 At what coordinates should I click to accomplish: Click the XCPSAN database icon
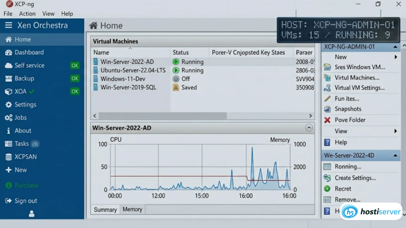[x=9, y=157]
